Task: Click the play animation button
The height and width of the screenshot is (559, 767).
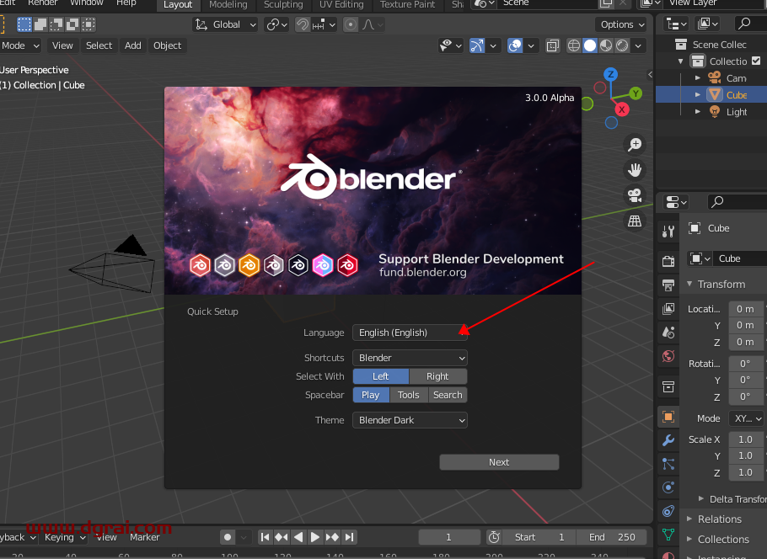Action: [x=315, y=537]
